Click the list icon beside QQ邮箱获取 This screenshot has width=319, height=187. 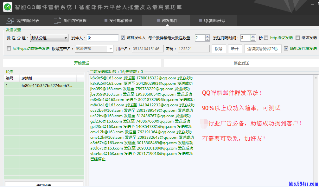click(200, 21)
